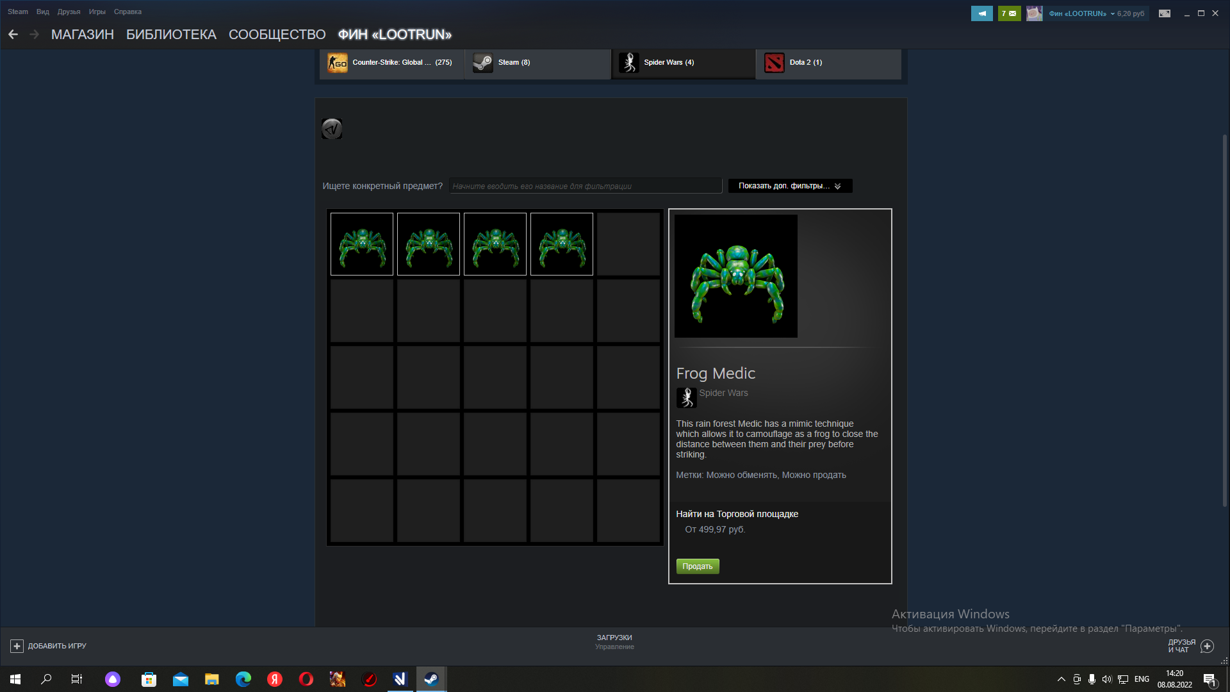Viewport: 1230px width, 692px height.
Task: Click ДРУЗЬЯ И ЧАТ button
Action: 1190,646
